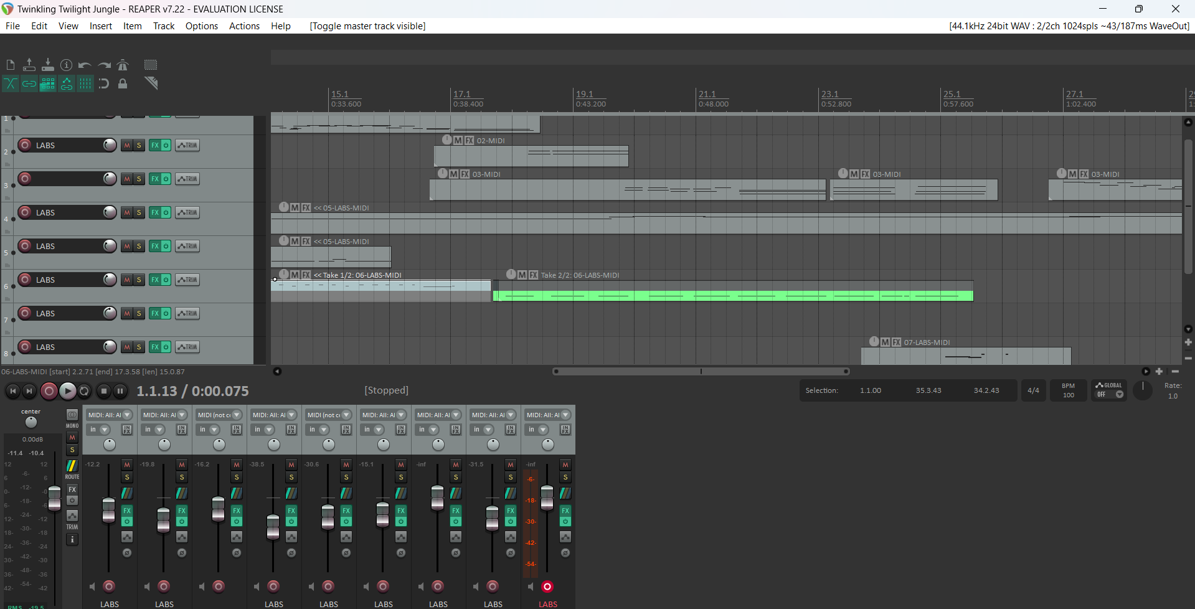Image resolution: width=1195 pixels, height=609 pixels.
Task: Toggle snap magnet icon in the toolbar
Action: (104, 83)
